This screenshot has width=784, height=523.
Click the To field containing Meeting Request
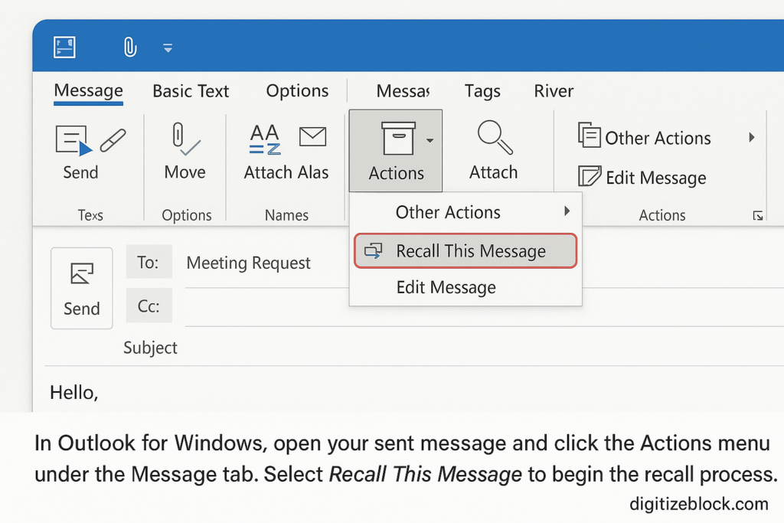(x=267, y=263)
